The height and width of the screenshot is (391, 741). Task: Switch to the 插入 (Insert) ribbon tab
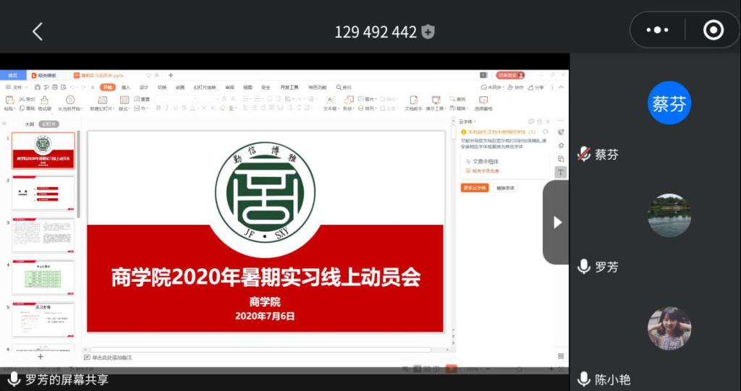click(125, 87)
